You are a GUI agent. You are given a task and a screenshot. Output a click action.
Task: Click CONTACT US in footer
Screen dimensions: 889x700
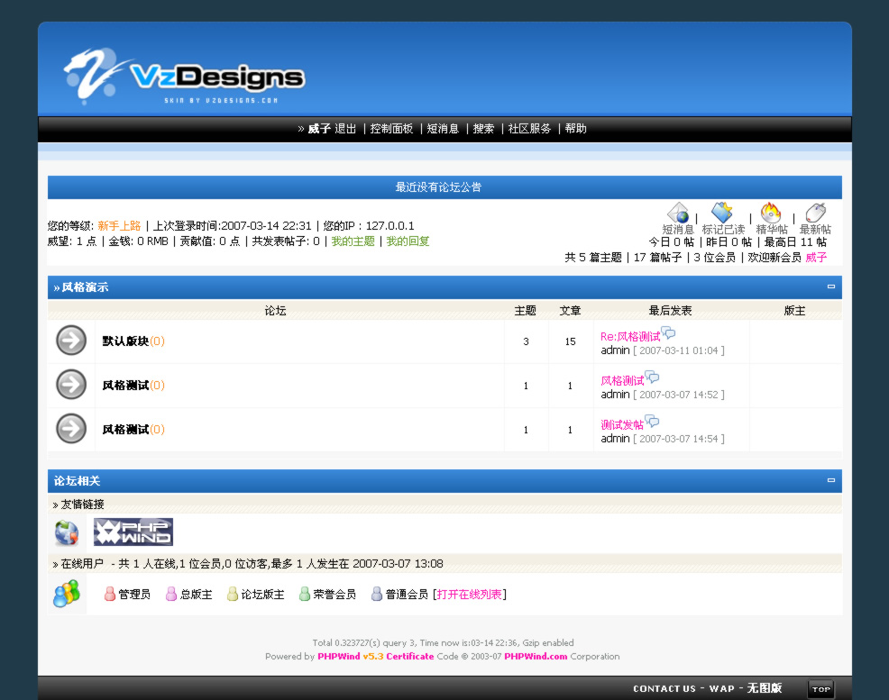664,688
